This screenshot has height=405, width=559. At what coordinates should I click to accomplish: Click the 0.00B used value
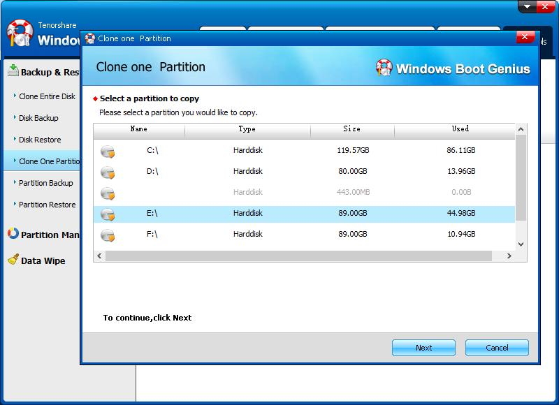pyautogui.click(x=461, y=192)
